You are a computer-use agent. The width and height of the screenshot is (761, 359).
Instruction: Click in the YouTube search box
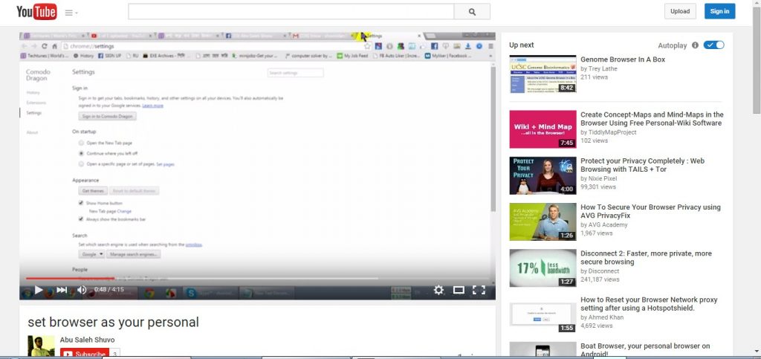point(291,12)
